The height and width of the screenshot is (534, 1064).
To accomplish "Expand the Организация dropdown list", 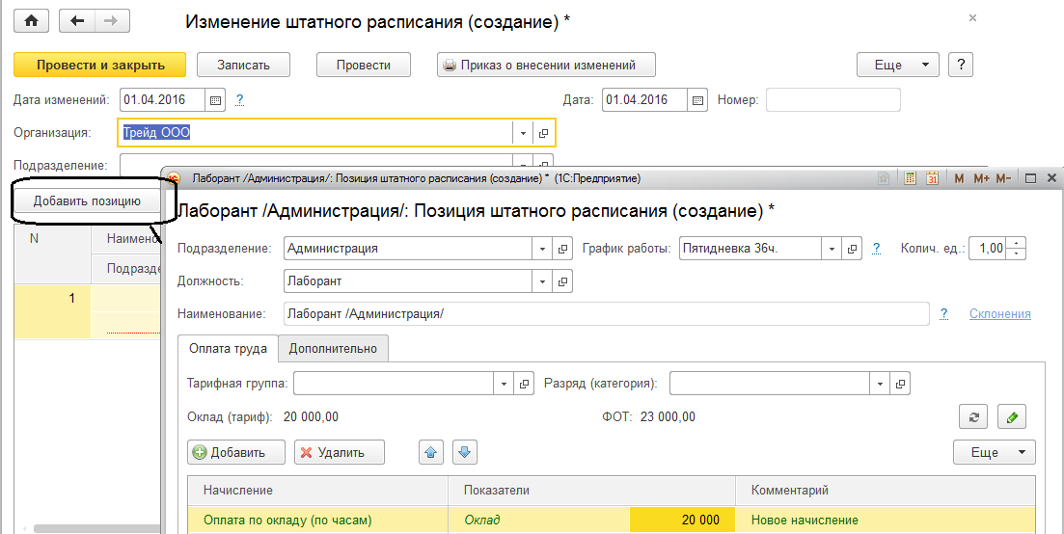I will click(x=523, y=133).
